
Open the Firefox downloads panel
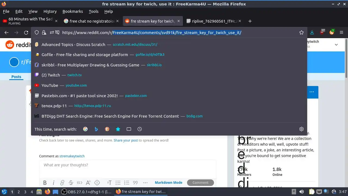312,32
